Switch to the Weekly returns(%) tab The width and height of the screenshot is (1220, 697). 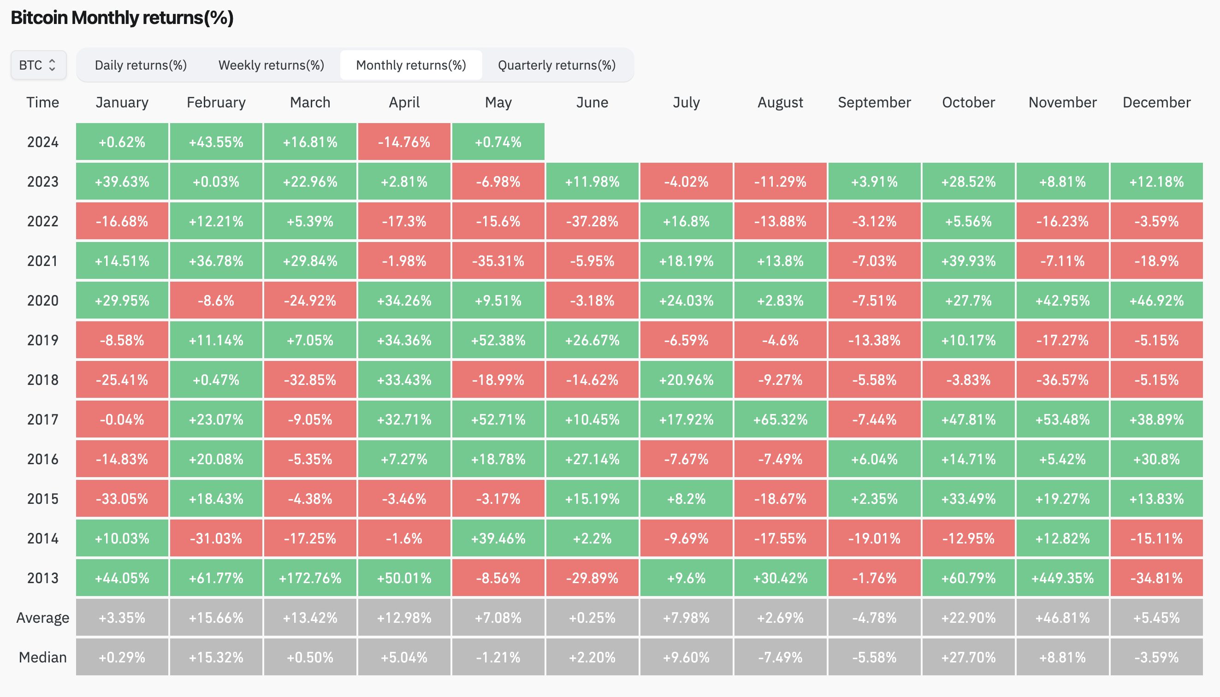(271, 65)
